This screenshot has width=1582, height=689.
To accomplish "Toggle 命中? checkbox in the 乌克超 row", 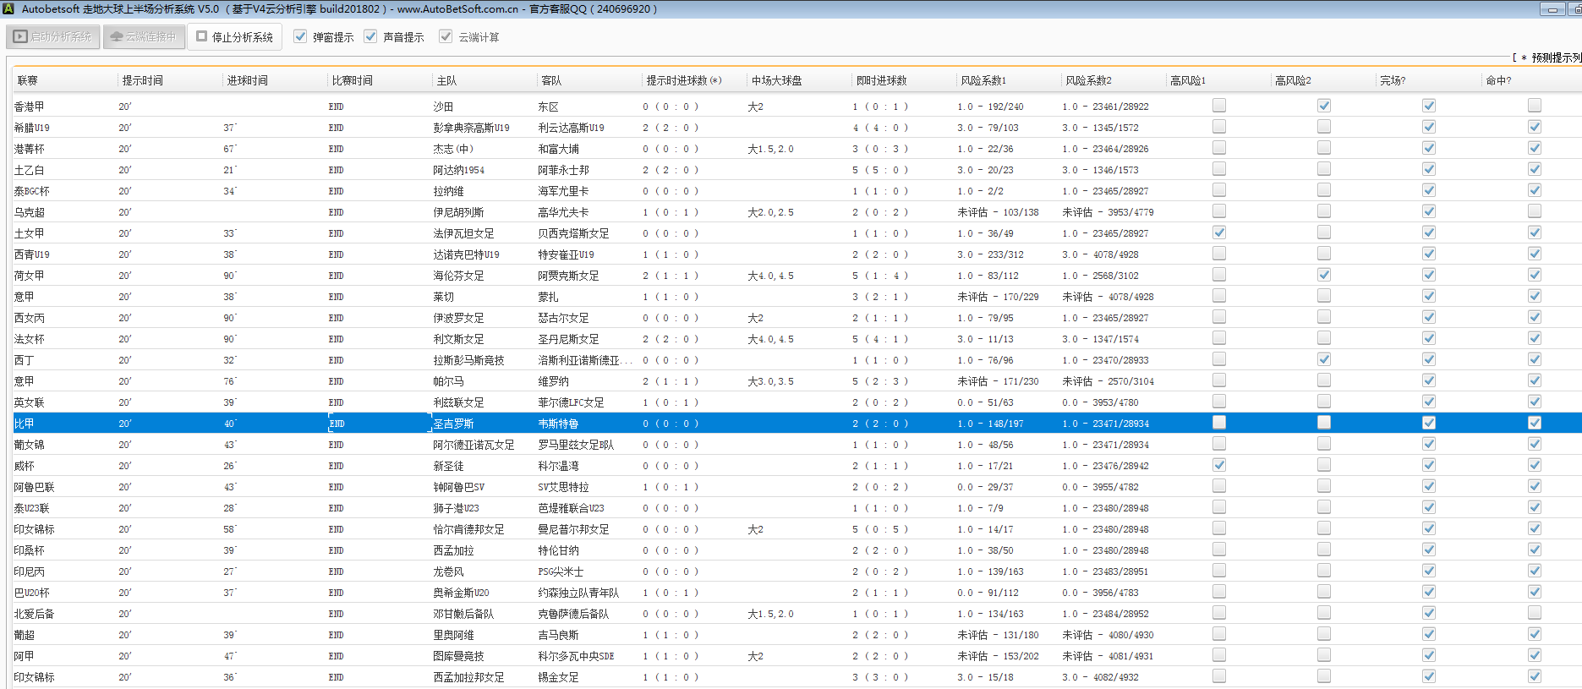I will (x=1534, y=211).
